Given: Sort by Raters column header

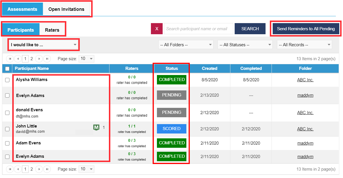Looking at the screenshot, I should pos(132,68).
